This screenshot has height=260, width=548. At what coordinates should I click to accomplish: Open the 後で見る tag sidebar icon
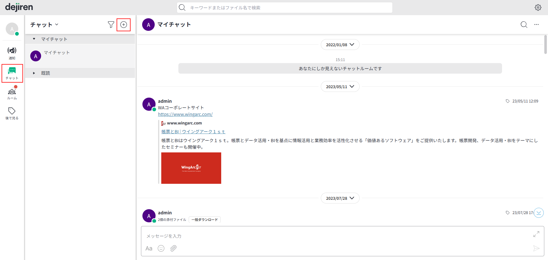pos(12,113)
